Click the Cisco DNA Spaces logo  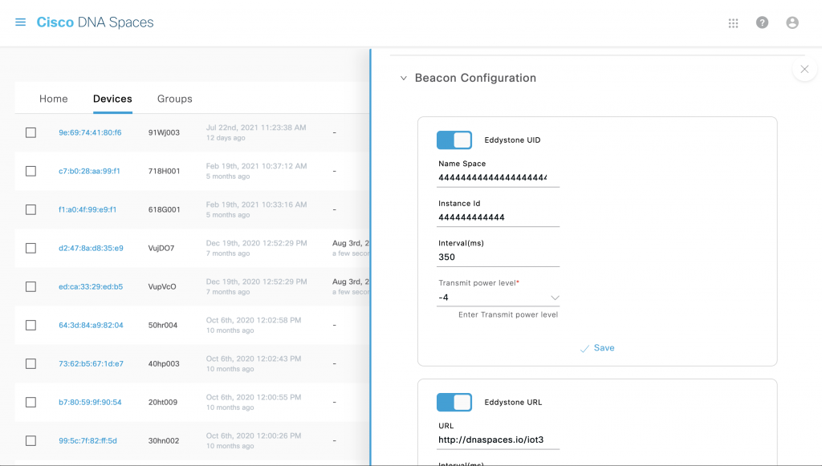point(94,22)
